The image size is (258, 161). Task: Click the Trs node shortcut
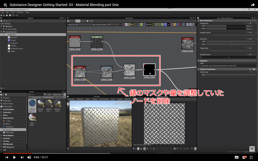178,24
